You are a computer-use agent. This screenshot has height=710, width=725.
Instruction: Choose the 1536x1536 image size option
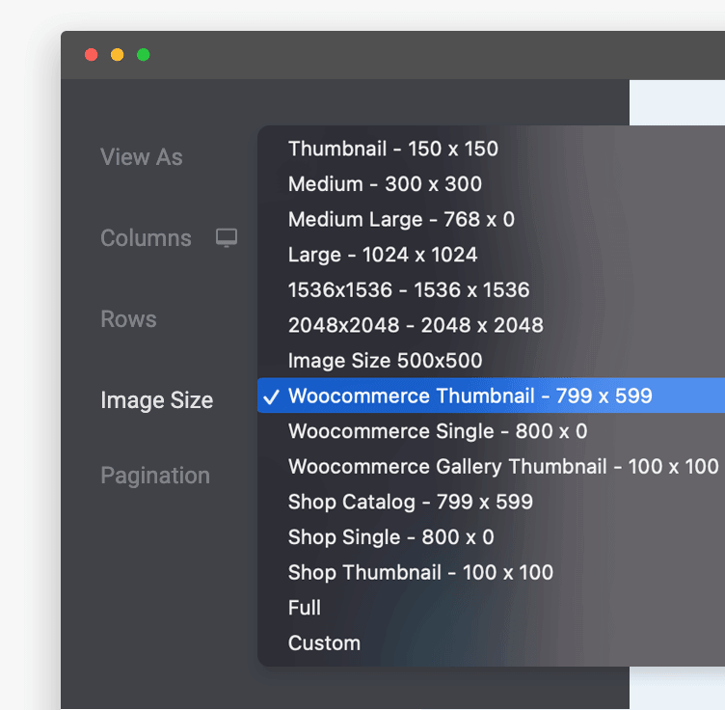pos(409,289)
